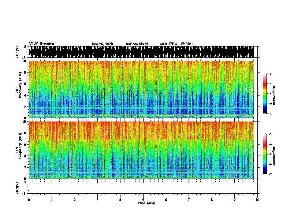Click the 8 kHz tick of ch.2 spectrogram

click(x=25, y=133)
